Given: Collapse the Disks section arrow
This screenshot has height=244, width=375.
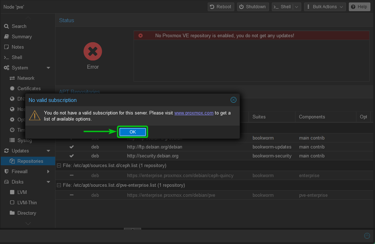Looking at the screenshot, I should [48, 182].
